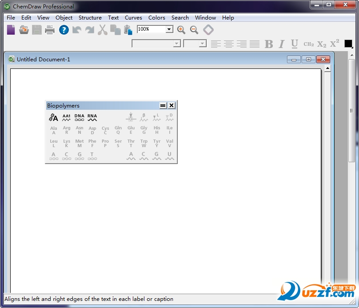Open the 100% zoom dropdown
Screen dimensions: 359x308
coord(169,29)
